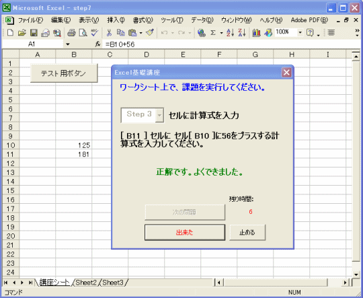Select the Format Painter brush icon

[150, 33]
